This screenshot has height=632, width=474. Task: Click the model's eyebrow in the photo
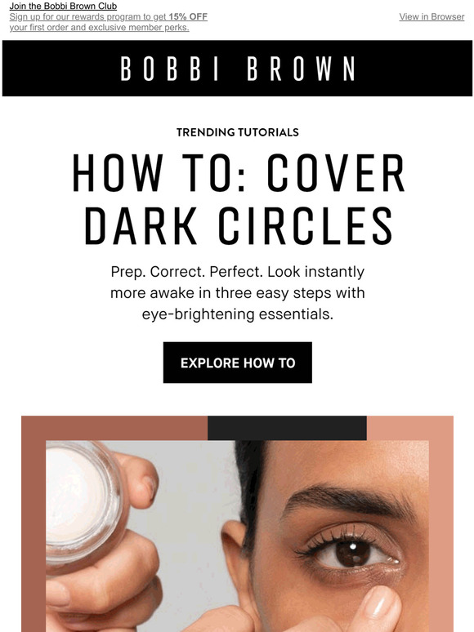point(347,501)
